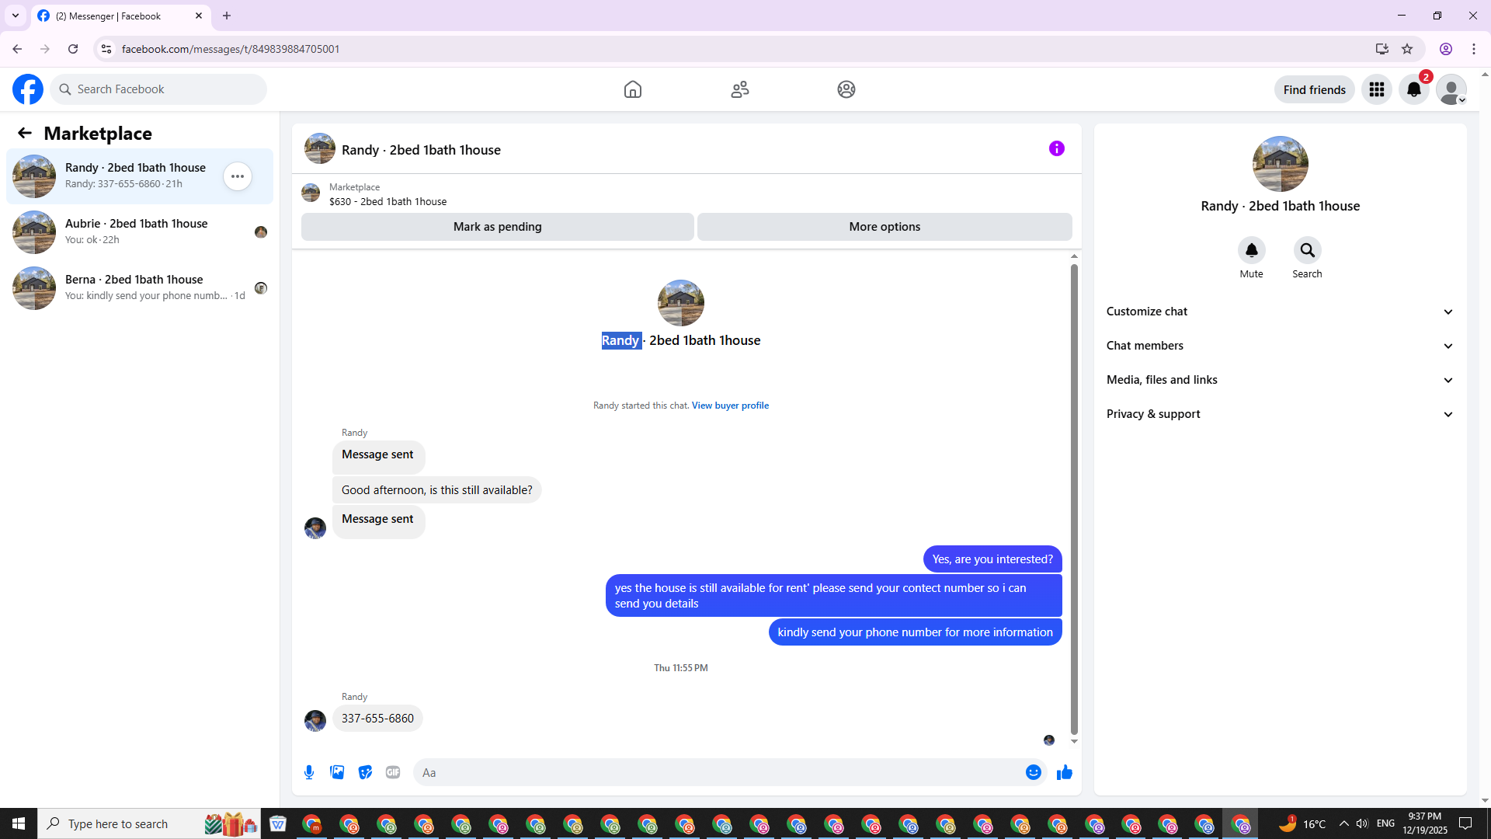Expand the Privacy & support section
1491x839 pixels.
click(x=1280, y=414)
